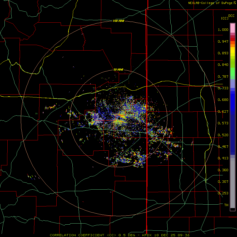
Task: Click the 0.307 scale value
Action: click(x=223, y=181)
